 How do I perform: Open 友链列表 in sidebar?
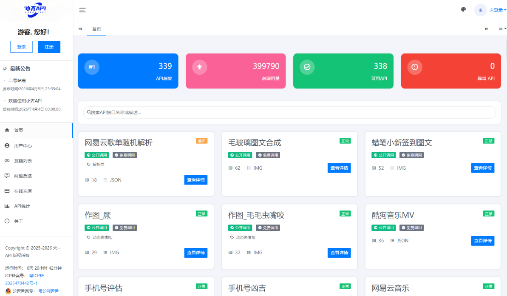point(36,161)
